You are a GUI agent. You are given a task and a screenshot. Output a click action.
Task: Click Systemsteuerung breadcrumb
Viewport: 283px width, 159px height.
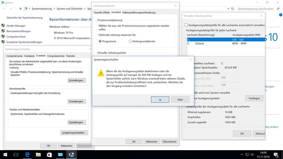coord(42,8)
